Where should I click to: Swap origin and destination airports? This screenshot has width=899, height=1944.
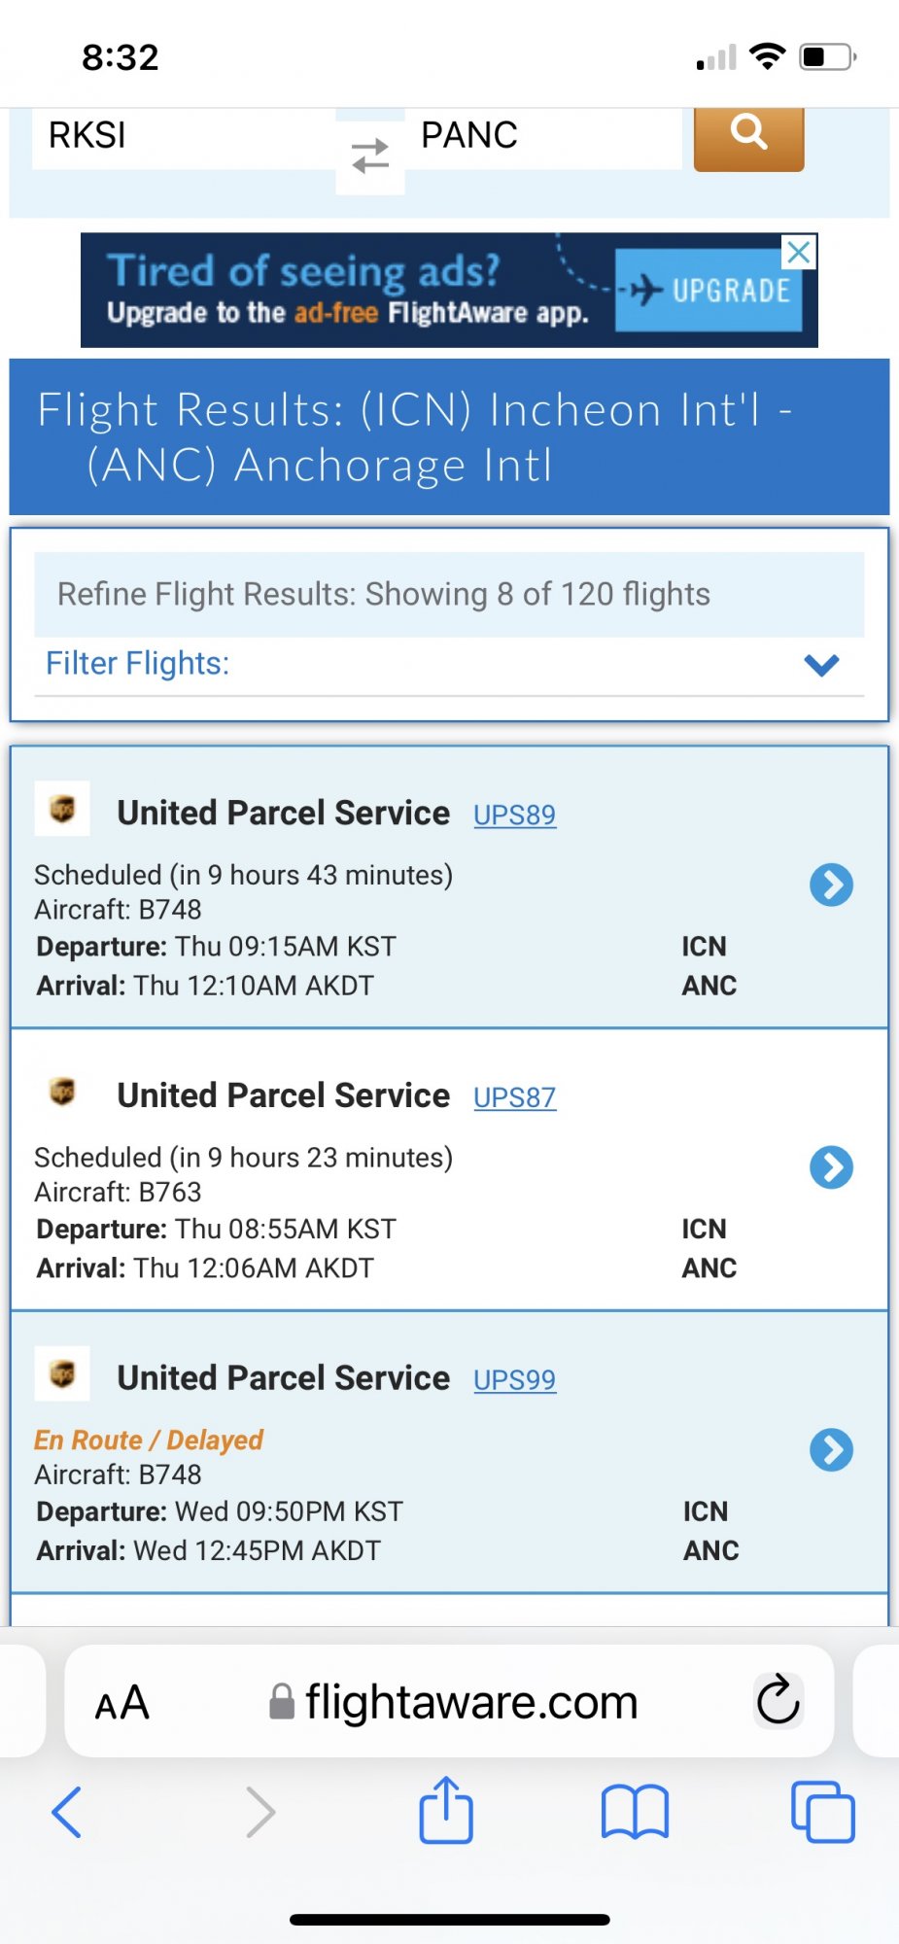pos(370,156)
